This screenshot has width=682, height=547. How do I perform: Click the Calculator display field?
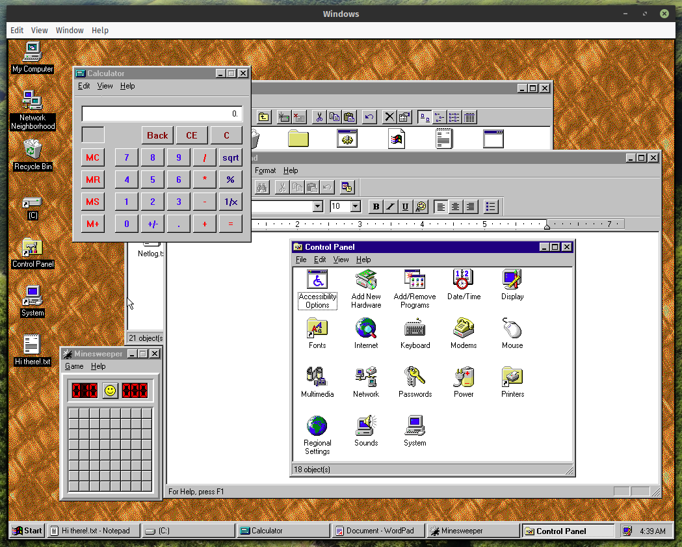click(x=162, y=114)
